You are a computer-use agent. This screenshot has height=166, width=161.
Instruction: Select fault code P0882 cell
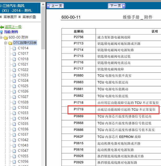point(79,96)
